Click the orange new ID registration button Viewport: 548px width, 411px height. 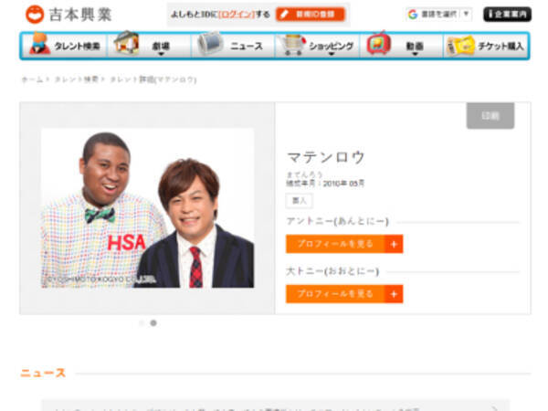coord(311,15)
